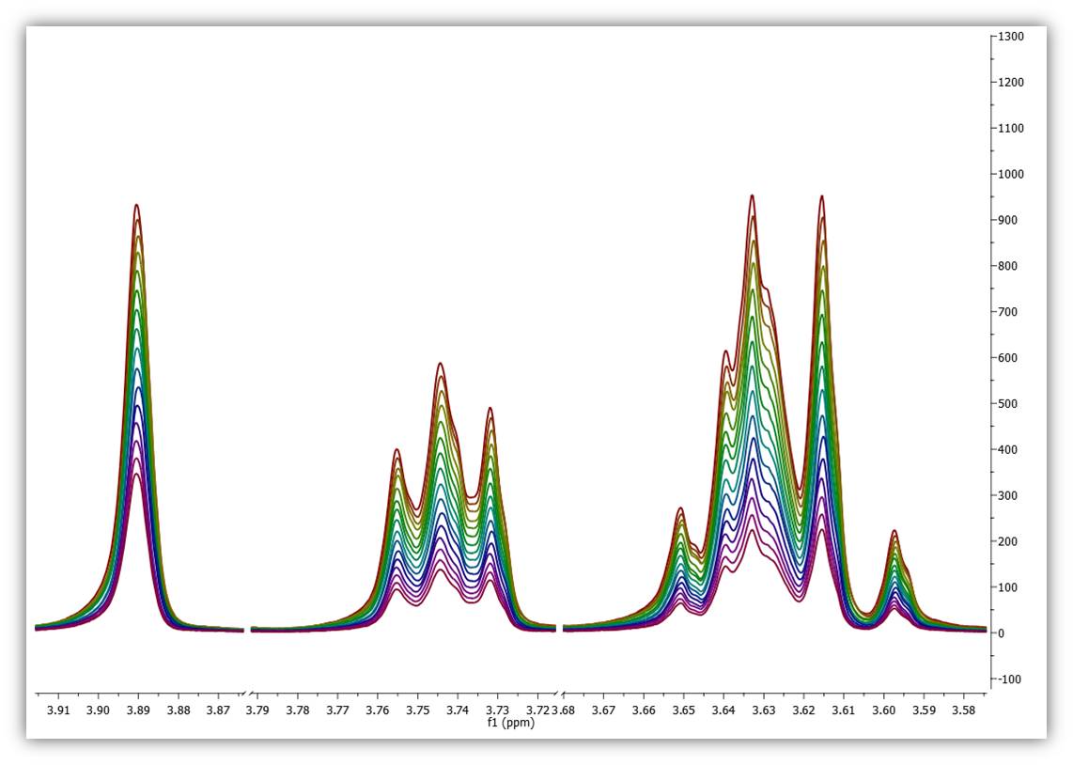Select the 500 intensity axis tick label
Viewport: 1073px width, 765px height.
click(x=1008, y=404)
